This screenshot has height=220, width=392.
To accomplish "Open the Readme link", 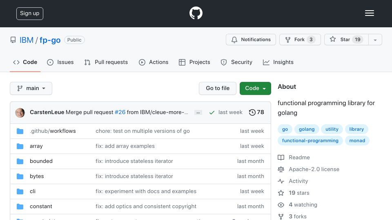I will click(299, 157).
